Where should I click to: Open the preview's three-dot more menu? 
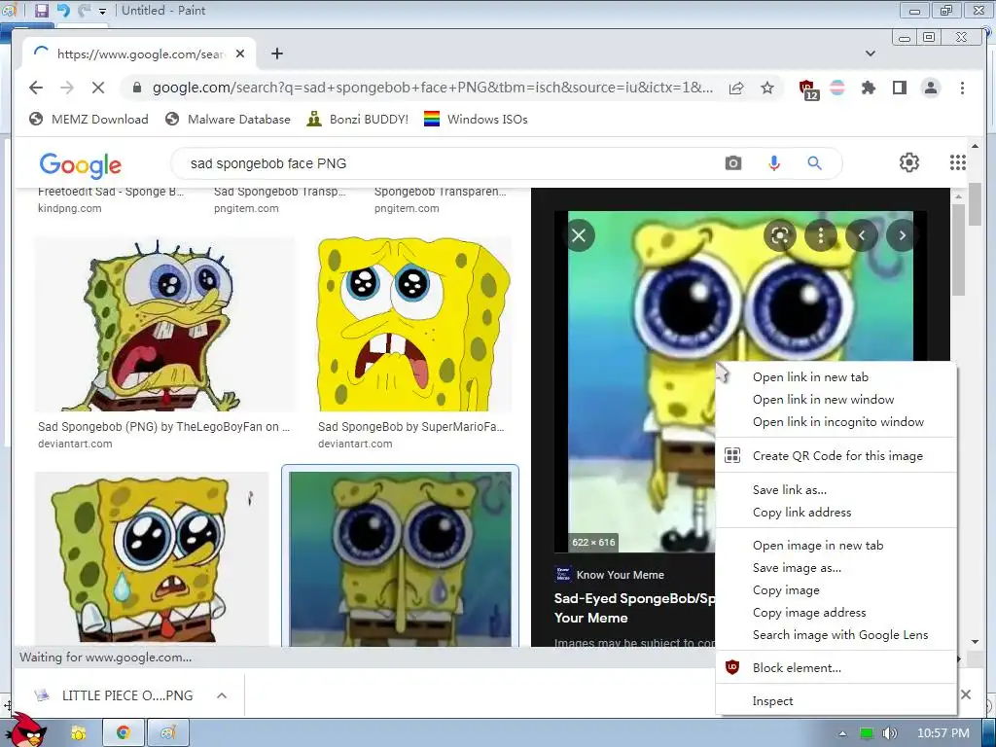[821, 235]
